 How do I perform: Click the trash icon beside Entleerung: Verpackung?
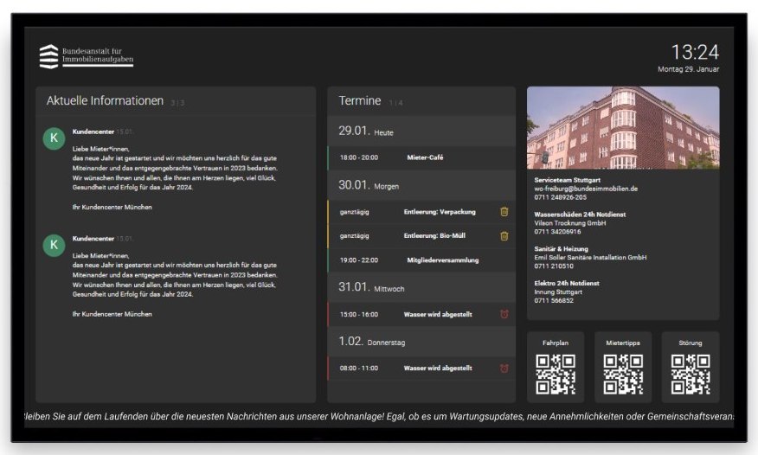[504, 212]
